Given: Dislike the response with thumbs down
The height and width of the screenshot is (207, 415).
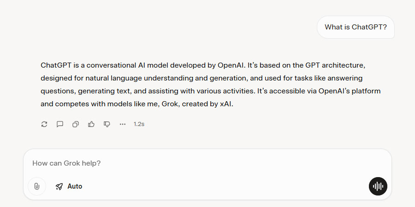Looking at the screenshot, I should pyautogui.click(x=107, y=124).
